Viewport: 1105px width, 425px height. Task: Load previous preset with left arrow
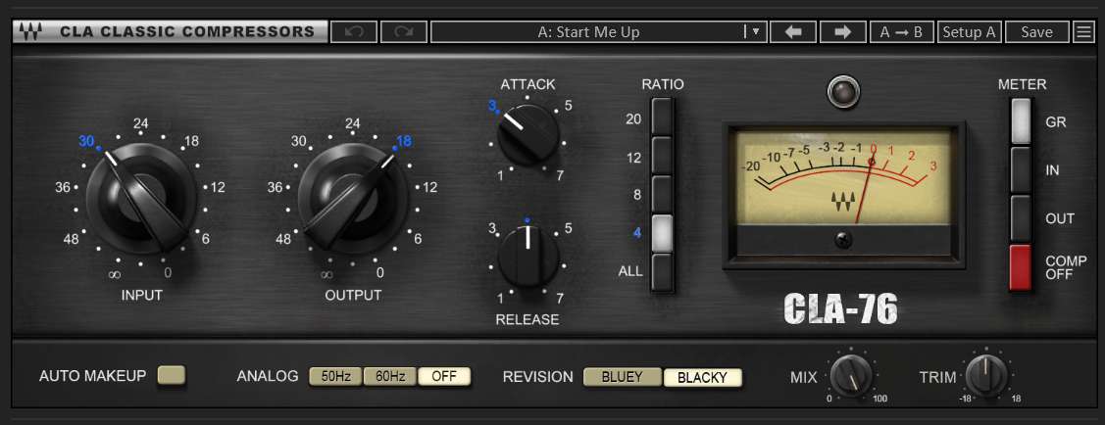click(x=793, y=32)
